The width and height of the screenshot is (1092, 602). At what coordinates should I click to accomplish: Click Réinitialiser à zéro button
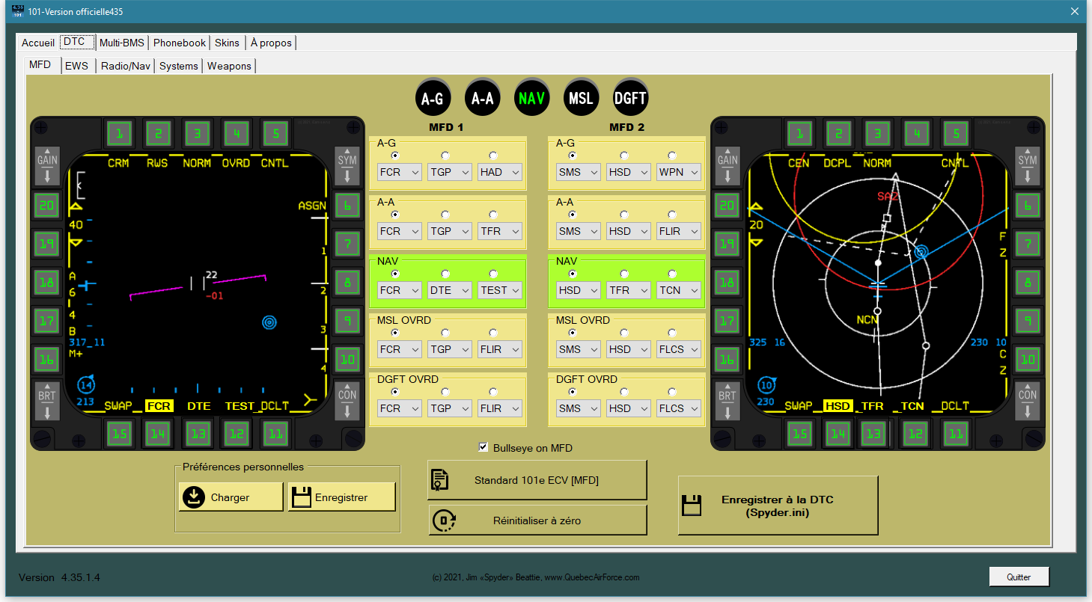(x=537, y=520)
